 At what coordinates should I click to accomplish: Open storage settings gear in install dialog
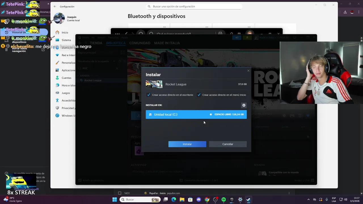pyautogui.click(x=244, y=105)
